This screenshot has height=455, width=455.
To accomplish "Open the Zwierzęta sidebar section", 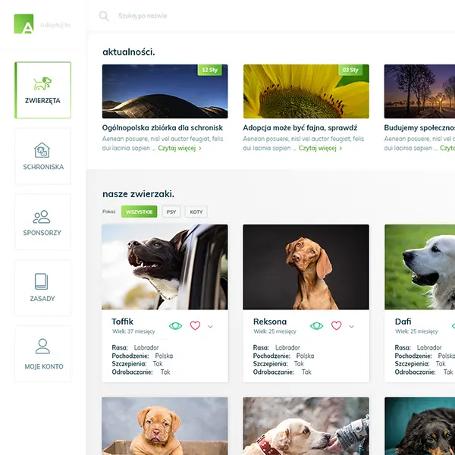I will pyautogui.click(x=42, y=90).
